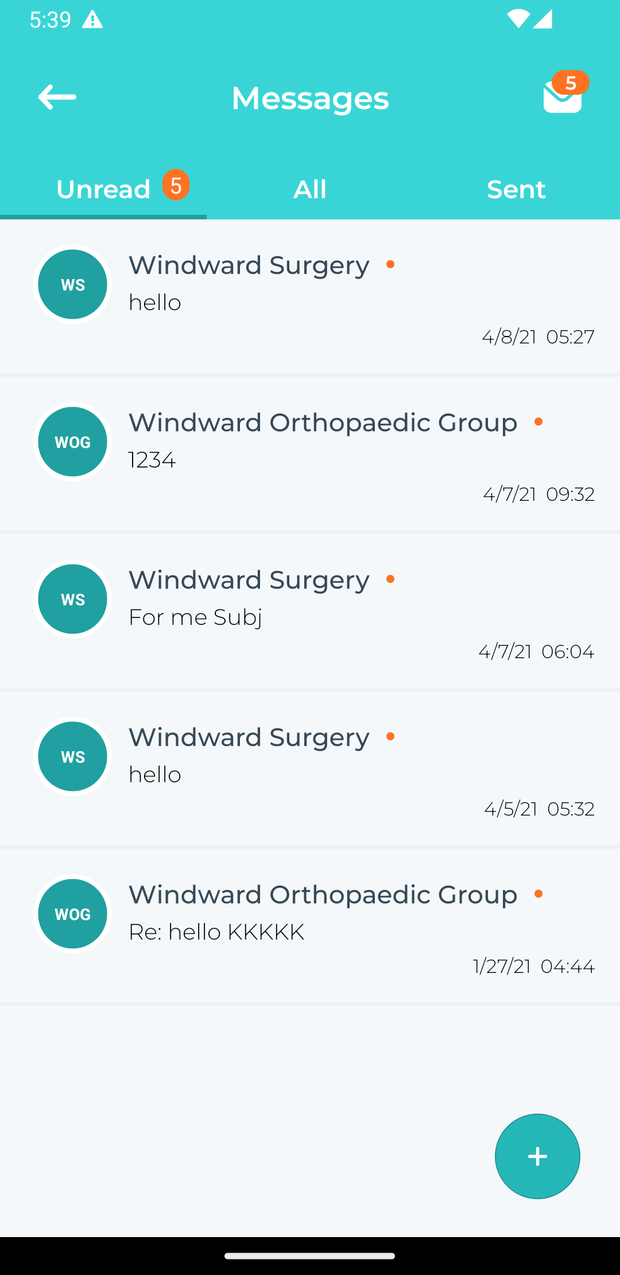This screenshot has height=1275, width=620.
Task: Tap WS avatar of 4/8/21 message
Action: point(72,284)
